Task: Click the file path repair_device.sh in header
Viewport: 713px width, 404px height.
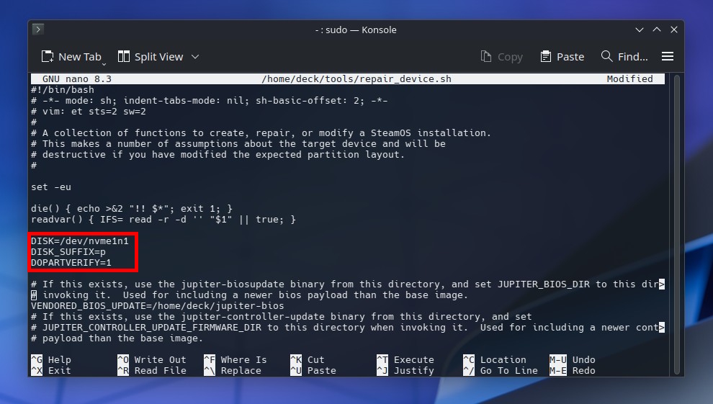Action: click(356, 79)
